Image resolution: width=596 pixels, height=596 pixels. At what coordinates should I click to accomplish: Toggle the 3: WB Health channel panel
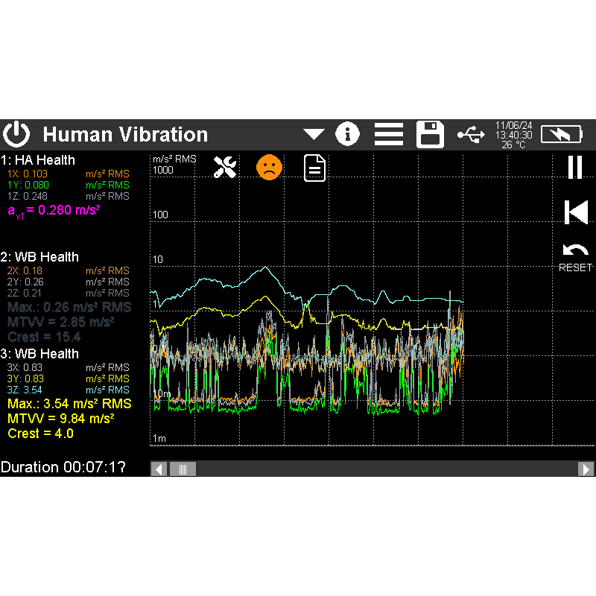pos(39,354)
